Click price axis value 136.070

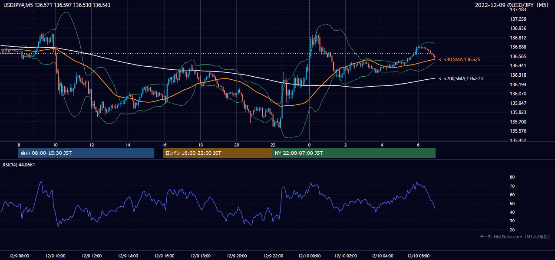coord(518,94)
